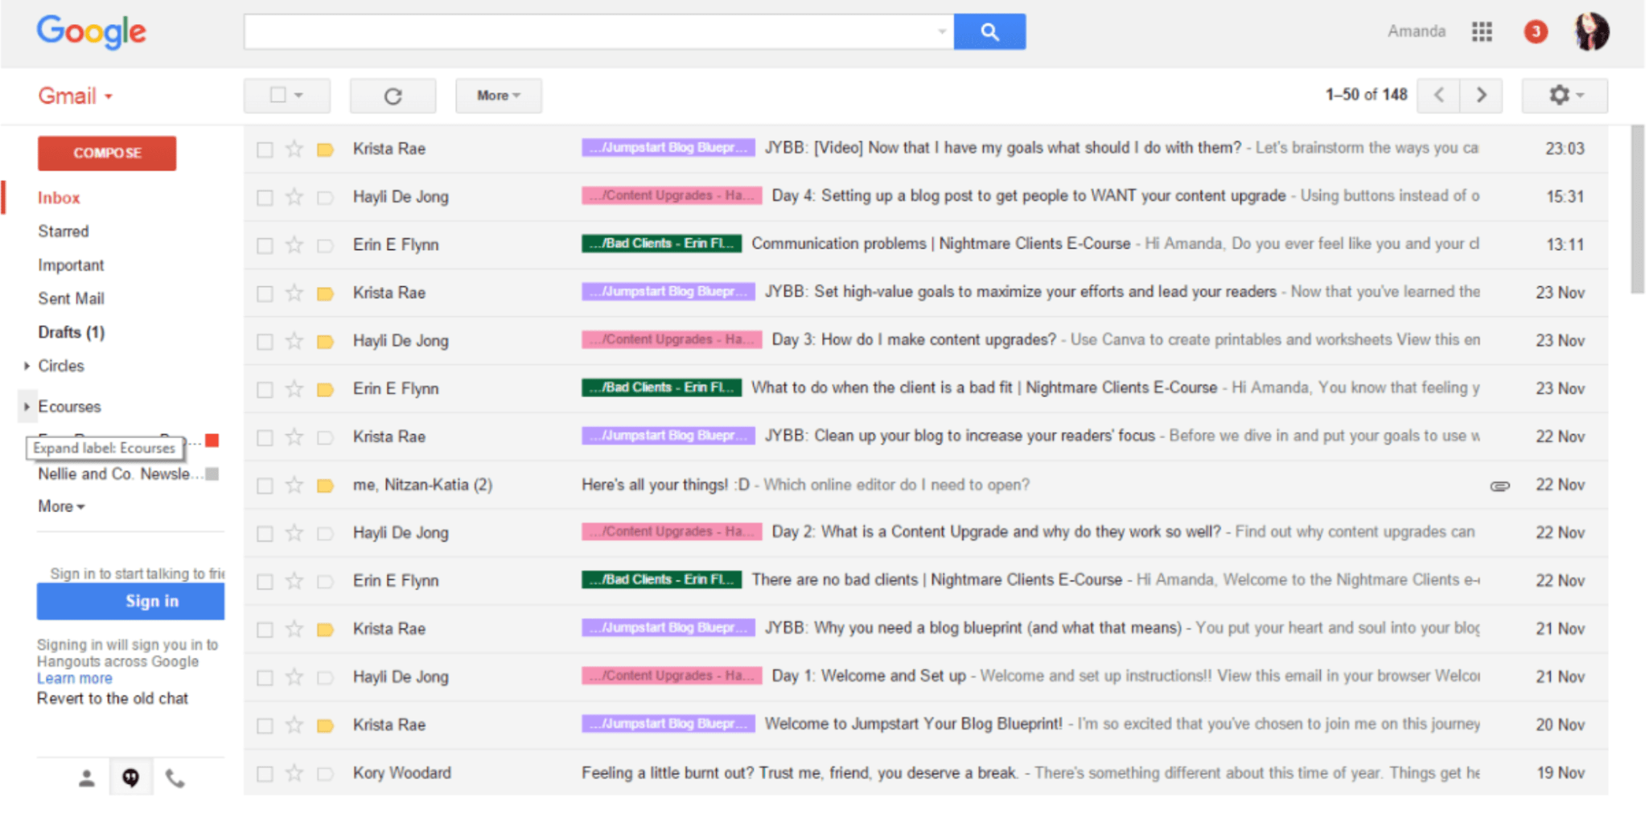Open Hangouts conversations quote icon
The height and width of the screenshot is (825, 1649).
(130, 778)
